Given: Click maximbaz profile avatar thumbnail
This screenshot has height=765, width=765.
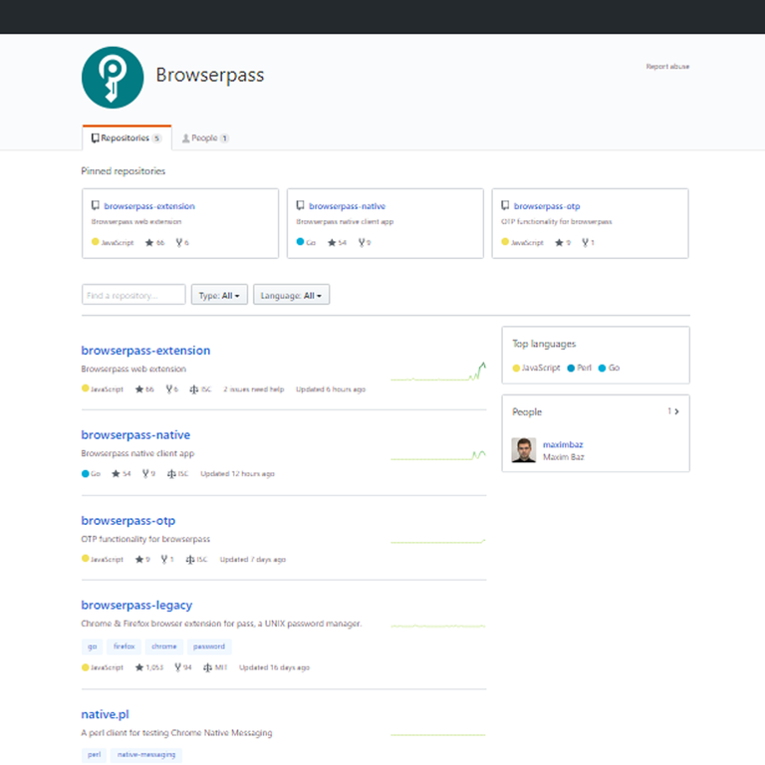Looking at the screenshot, I should click(x=524, y=450).
